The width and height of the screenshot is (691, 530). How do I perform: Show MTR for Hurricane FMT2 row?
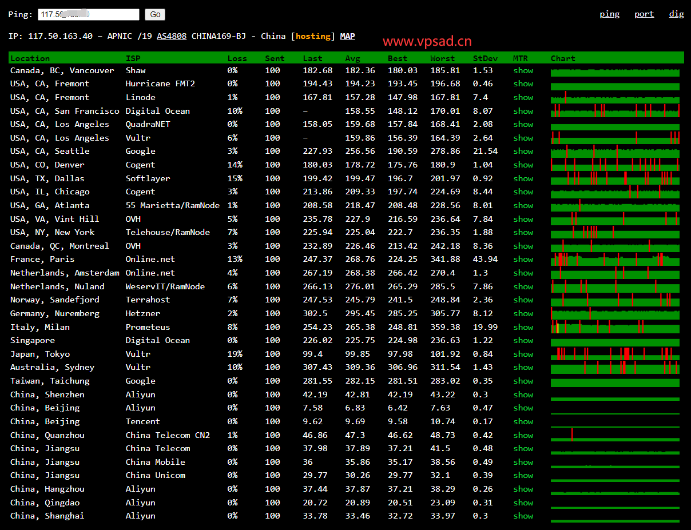(523, 83)
